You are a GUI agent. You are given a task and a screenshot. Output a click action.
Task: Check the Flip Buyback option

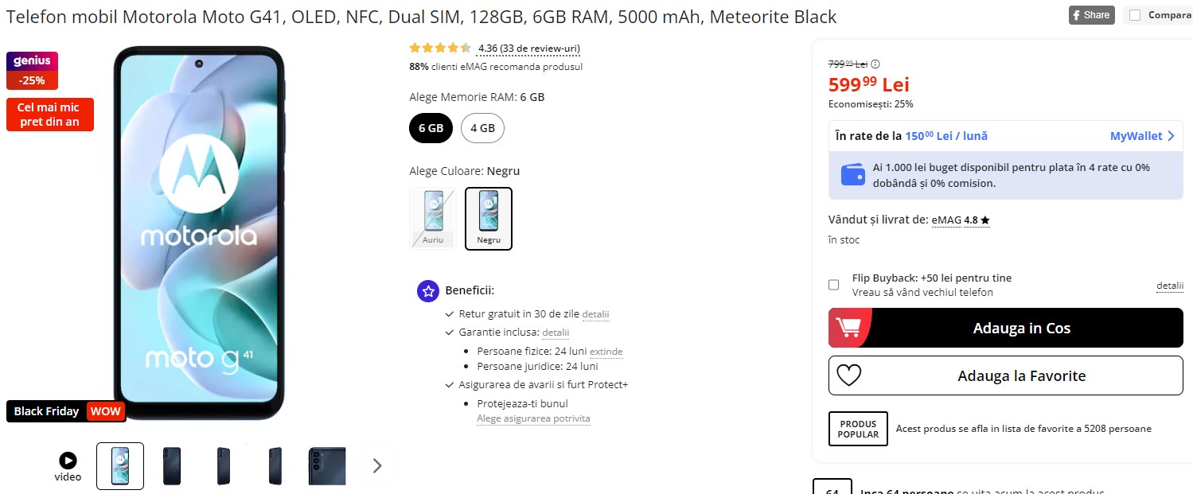click(x=833, y=285)
